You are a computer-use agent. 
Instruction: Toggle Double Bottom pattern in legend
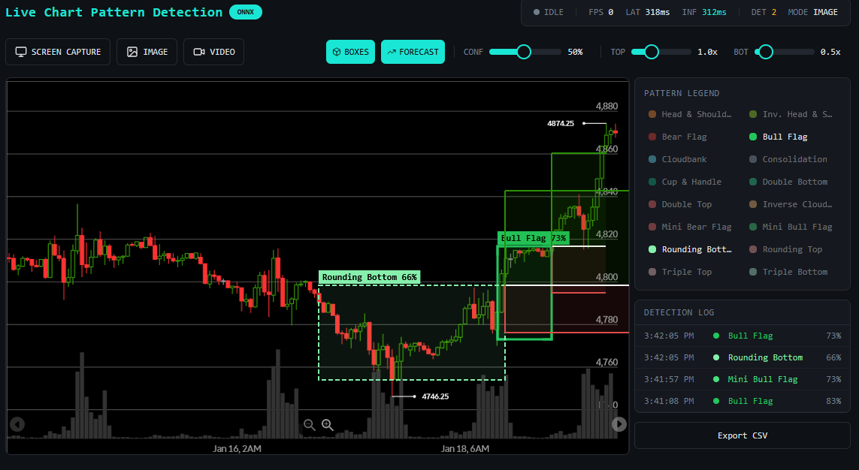point(794,182)
